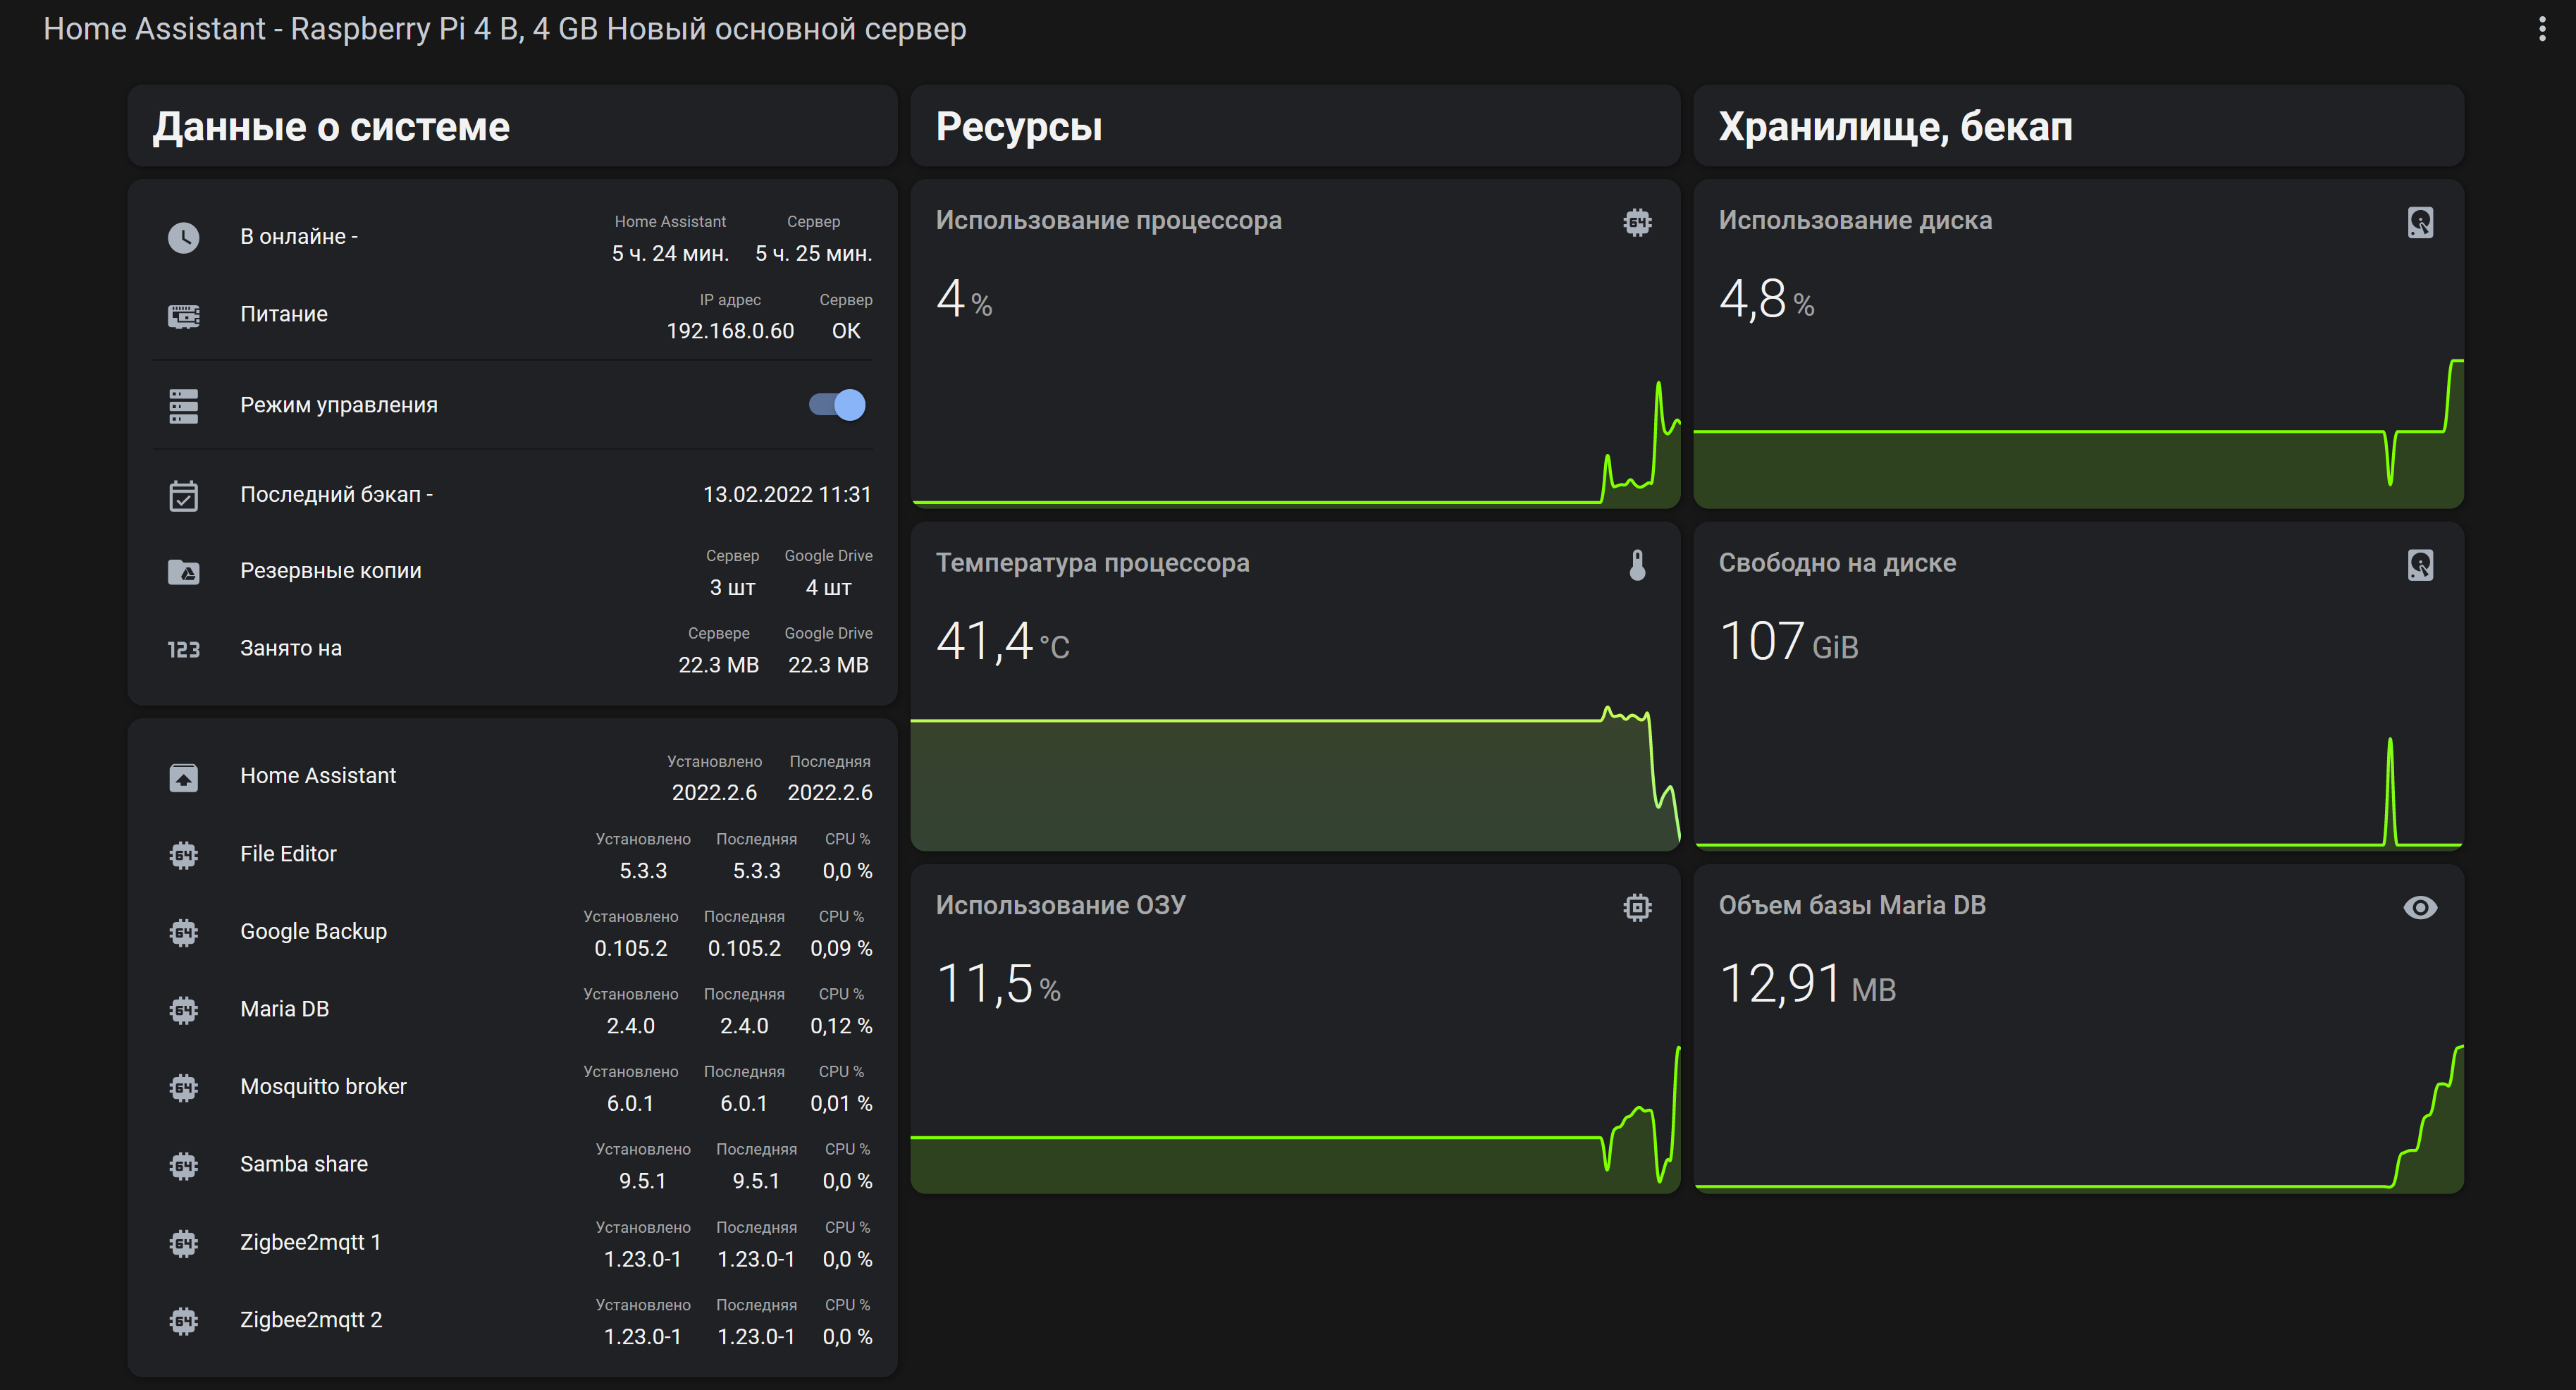2576x1390 pixels.
Task: Open the 41,4 °C temperature reading
Action: 1002,641
